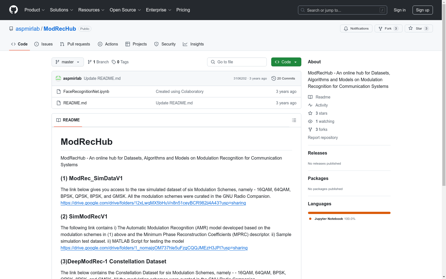Viewport: 446px width, 279px height.
Task: Open the aspmirlab owner profile link
Action: pos(28,29)
